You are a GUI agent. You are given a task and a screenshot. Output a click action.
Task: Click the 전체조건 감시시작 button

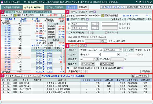pyautogui.click(x=14, y=76)
